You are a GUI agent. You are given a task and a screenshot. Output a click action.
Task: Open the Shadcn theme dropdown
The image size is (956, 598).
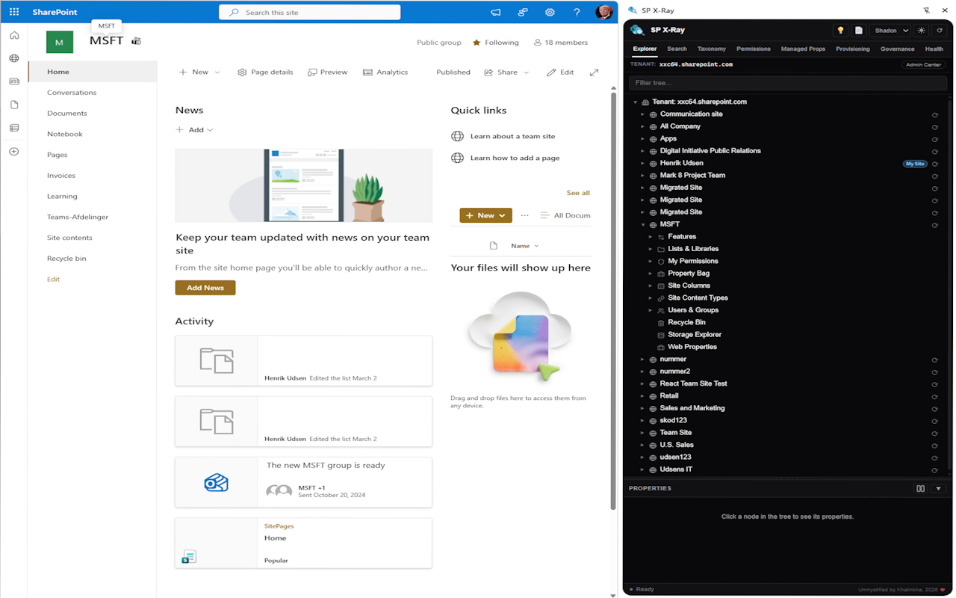pyautogui.click(x=890, y=31)
